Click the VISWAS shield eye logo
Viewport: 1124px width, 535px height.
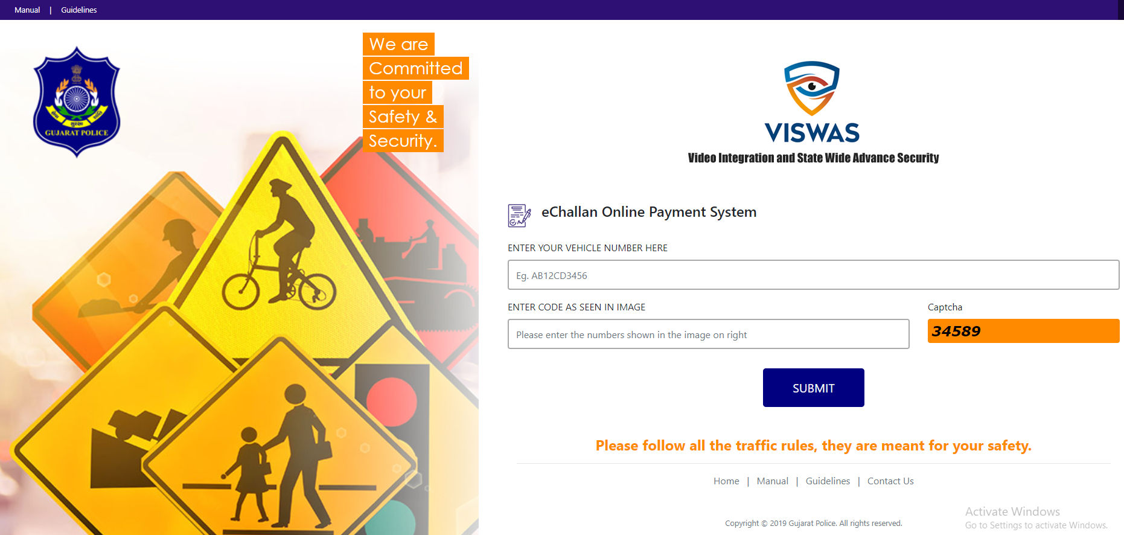812,89
